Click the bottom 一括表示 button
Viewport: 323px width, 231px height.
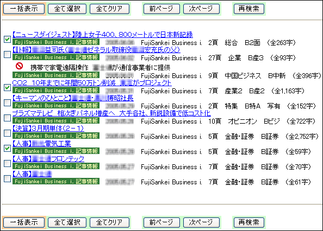pos(24,222)
